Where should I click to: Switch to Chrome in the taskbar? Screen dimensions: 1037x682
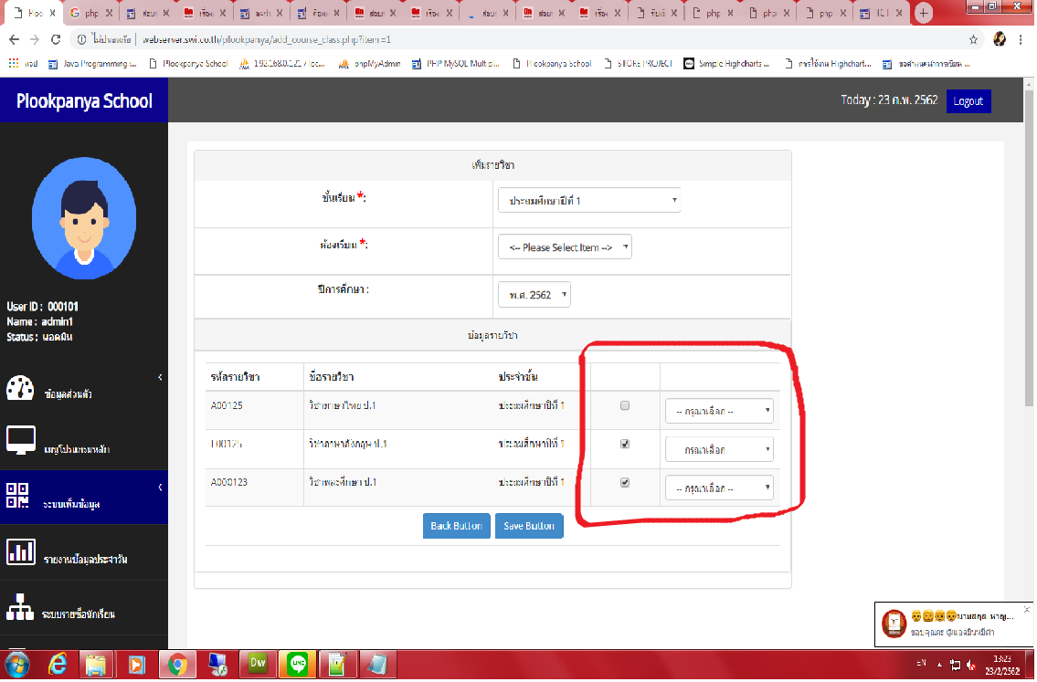176,664
